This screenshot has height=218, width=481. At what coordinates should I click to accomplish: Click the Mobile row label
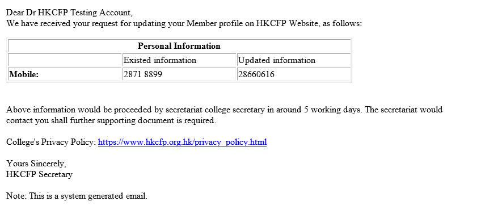point(24,74)
